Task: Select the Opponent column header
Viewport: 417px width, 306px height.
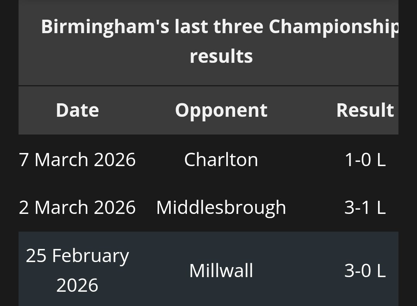Action: tap(221, 110)
